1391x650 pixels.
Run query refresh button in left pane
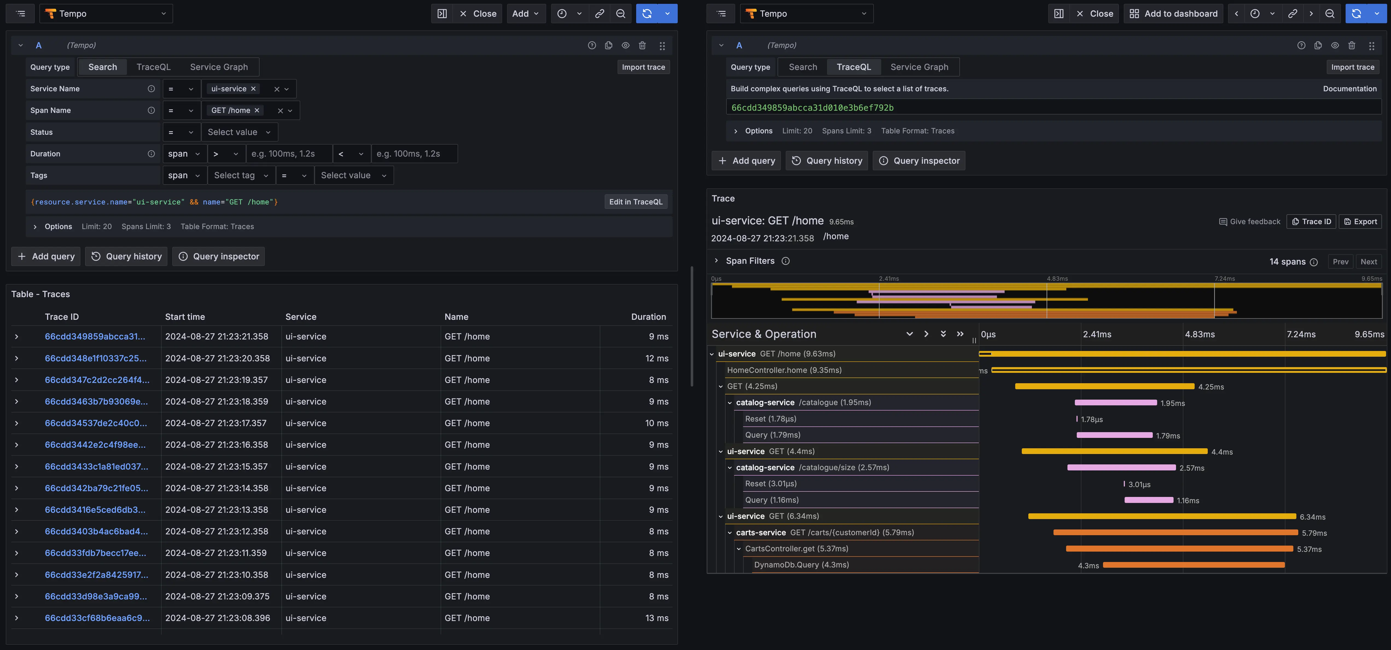click(647, 13)
